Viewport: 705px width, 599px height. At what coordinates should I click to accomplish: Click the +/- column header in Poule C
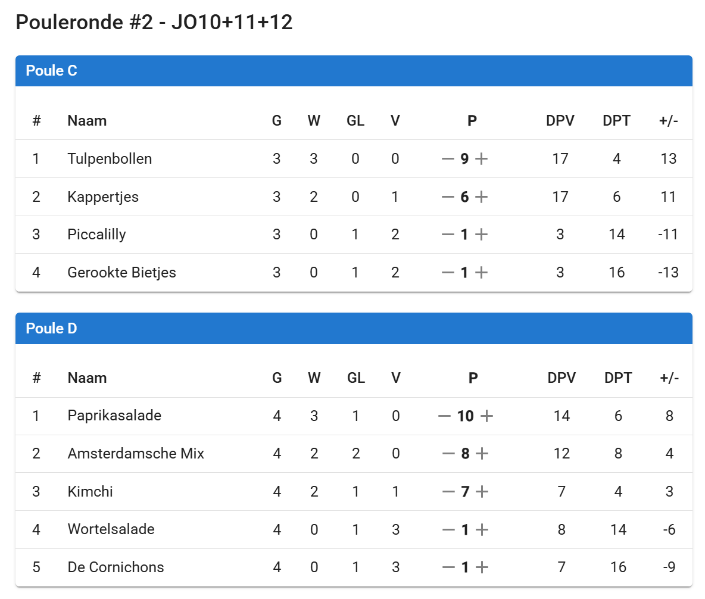pos(669,121)
